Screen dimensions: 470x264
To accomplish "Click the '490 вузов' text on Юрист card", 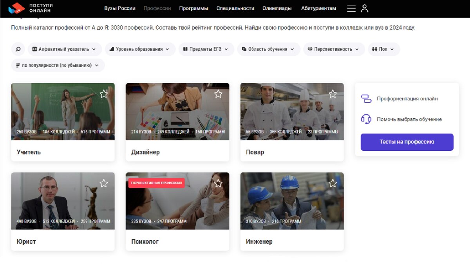I will [27, 221].
